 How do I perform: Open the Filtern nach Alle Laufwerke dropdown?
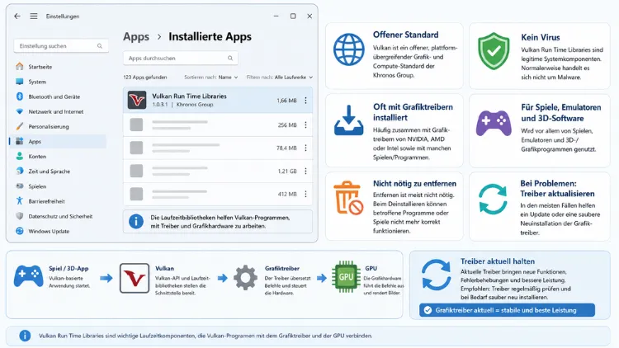pos(280,78)
